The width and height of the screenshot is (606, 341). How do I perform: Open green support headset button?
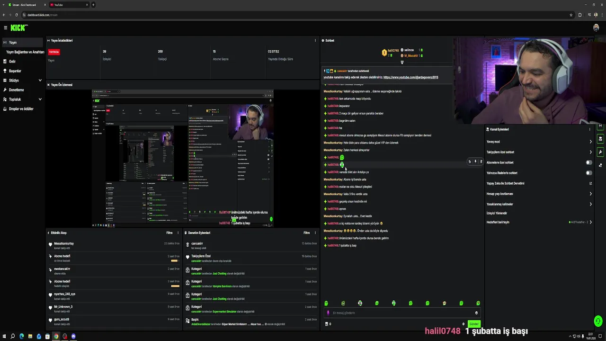pos(598,321)
